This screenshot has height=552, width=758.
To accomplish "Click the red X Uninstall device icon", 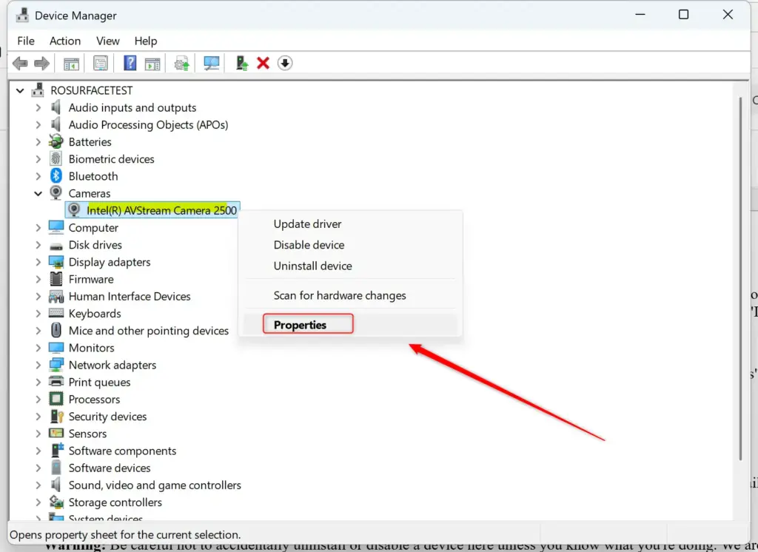I will 263,64.
